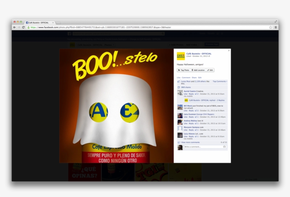This screenshot has width=290, height=197.
Task: Open the Top Comments sort dropdown
Action: coord(220,81)
